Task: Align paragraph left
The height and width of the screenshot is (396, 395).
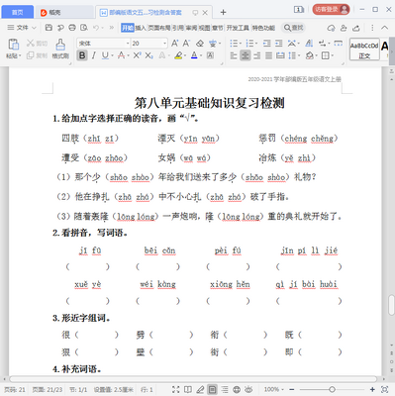Action: [234, 55]
